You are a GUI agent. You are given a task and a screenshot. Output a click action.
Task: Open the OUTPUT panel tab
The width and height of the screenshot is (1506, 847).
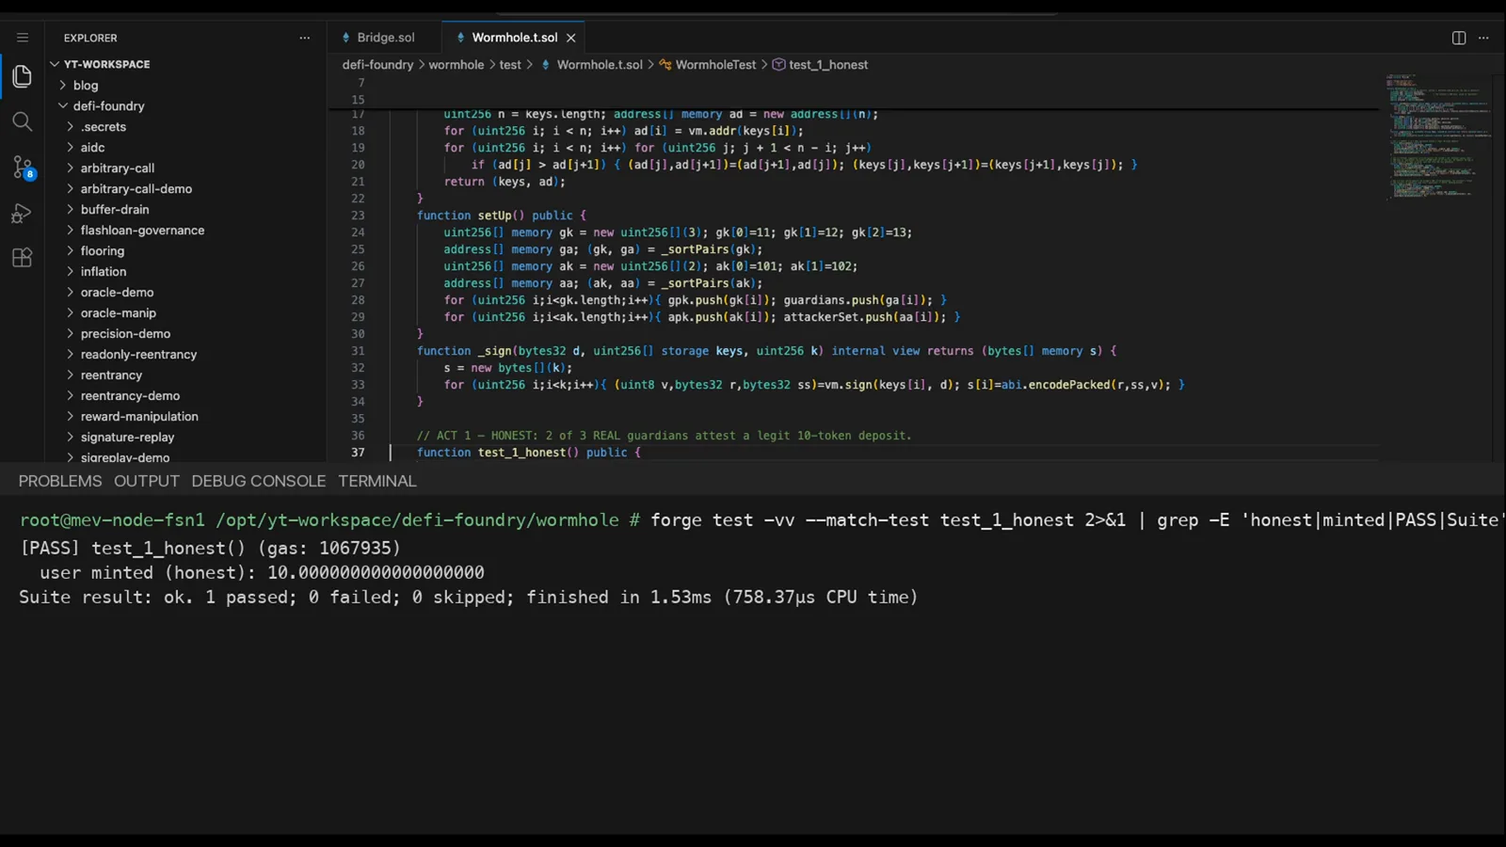tap(147, 481)
